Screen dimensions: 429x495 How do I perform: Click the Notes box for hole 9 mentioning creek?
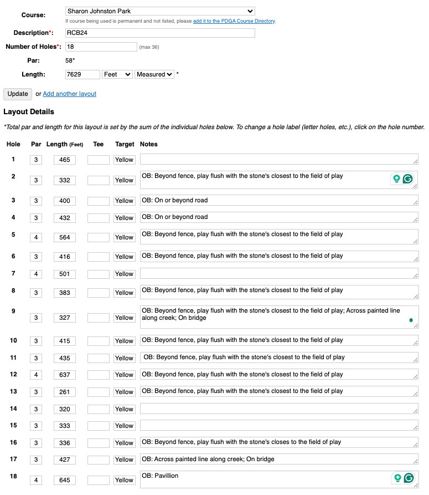click(x=280, y=317)
